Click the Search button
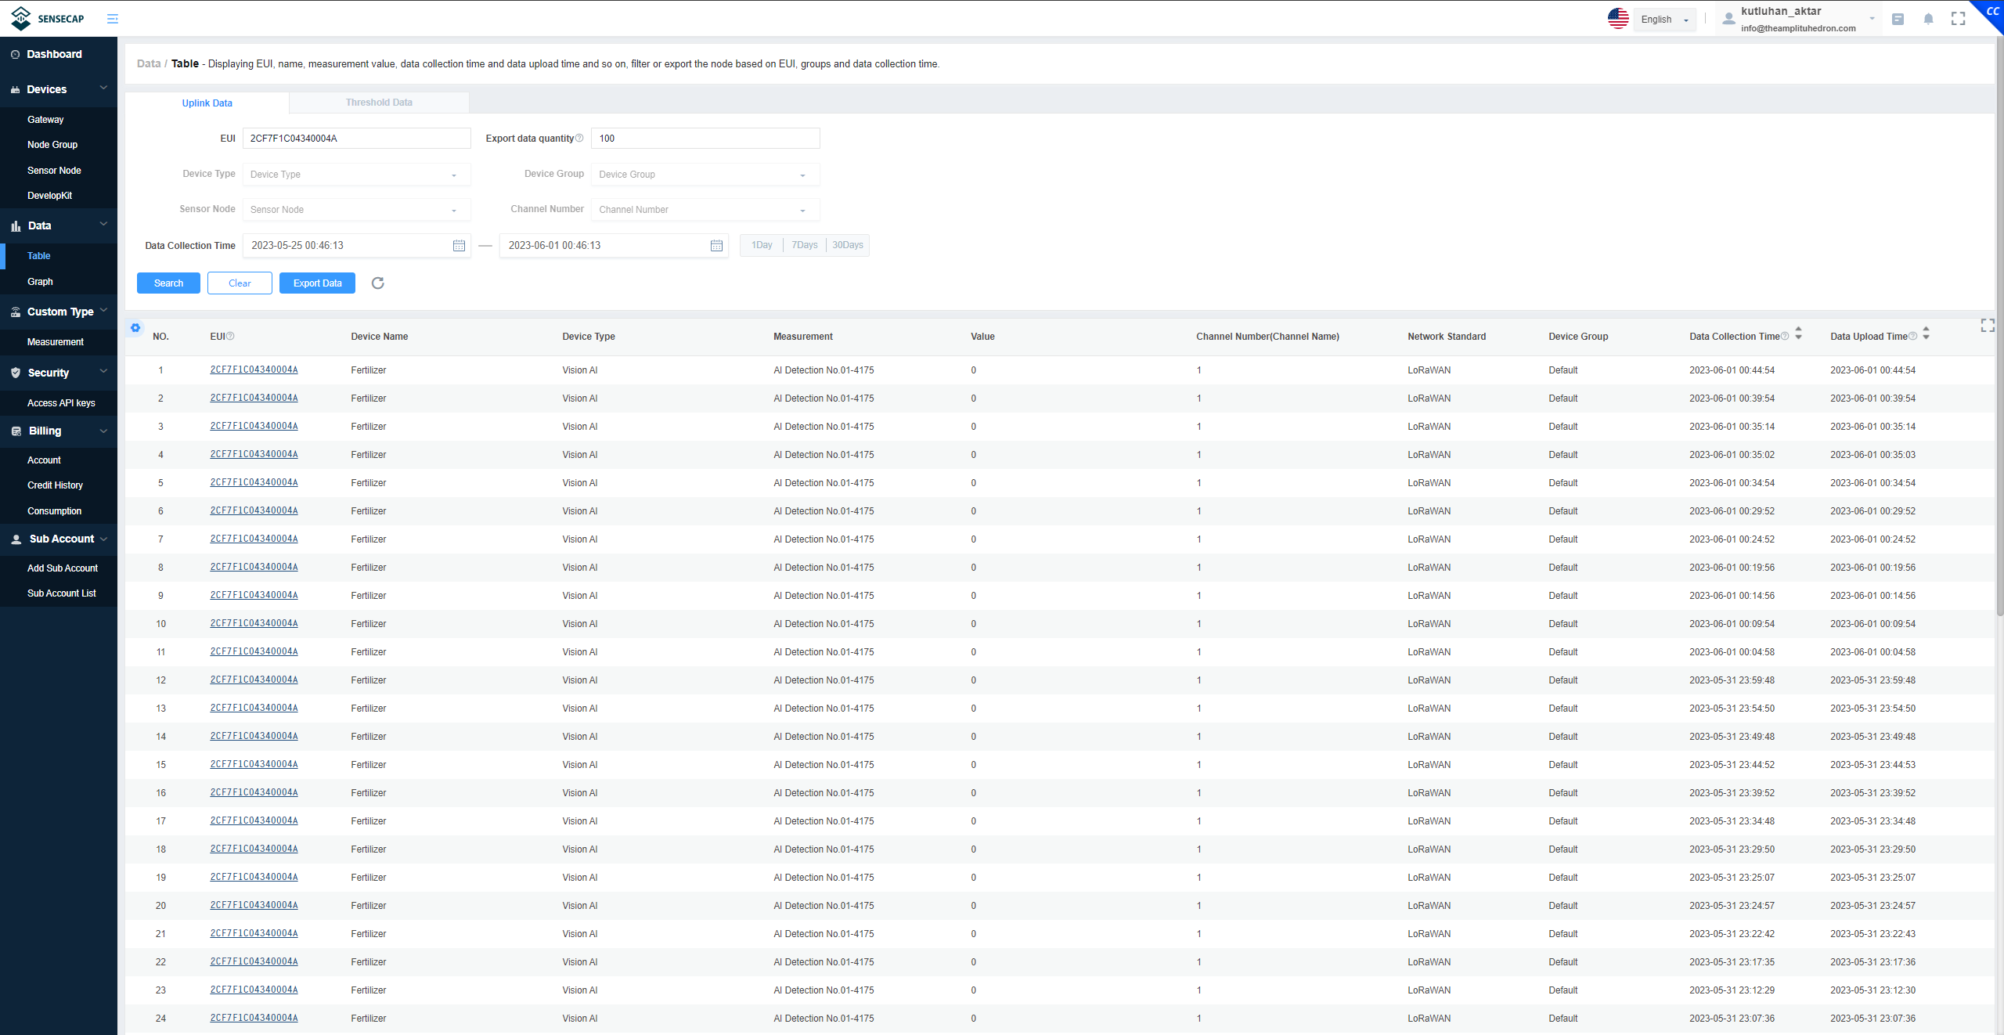Screen dimensions: 2004x1035 pos(168,281)
